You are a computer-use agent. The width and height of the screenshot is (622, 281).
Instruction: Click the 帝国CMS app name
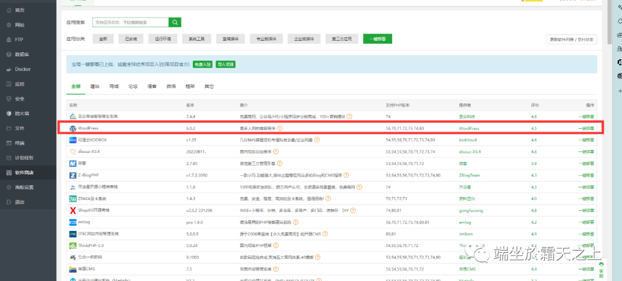tap(86, 269)
